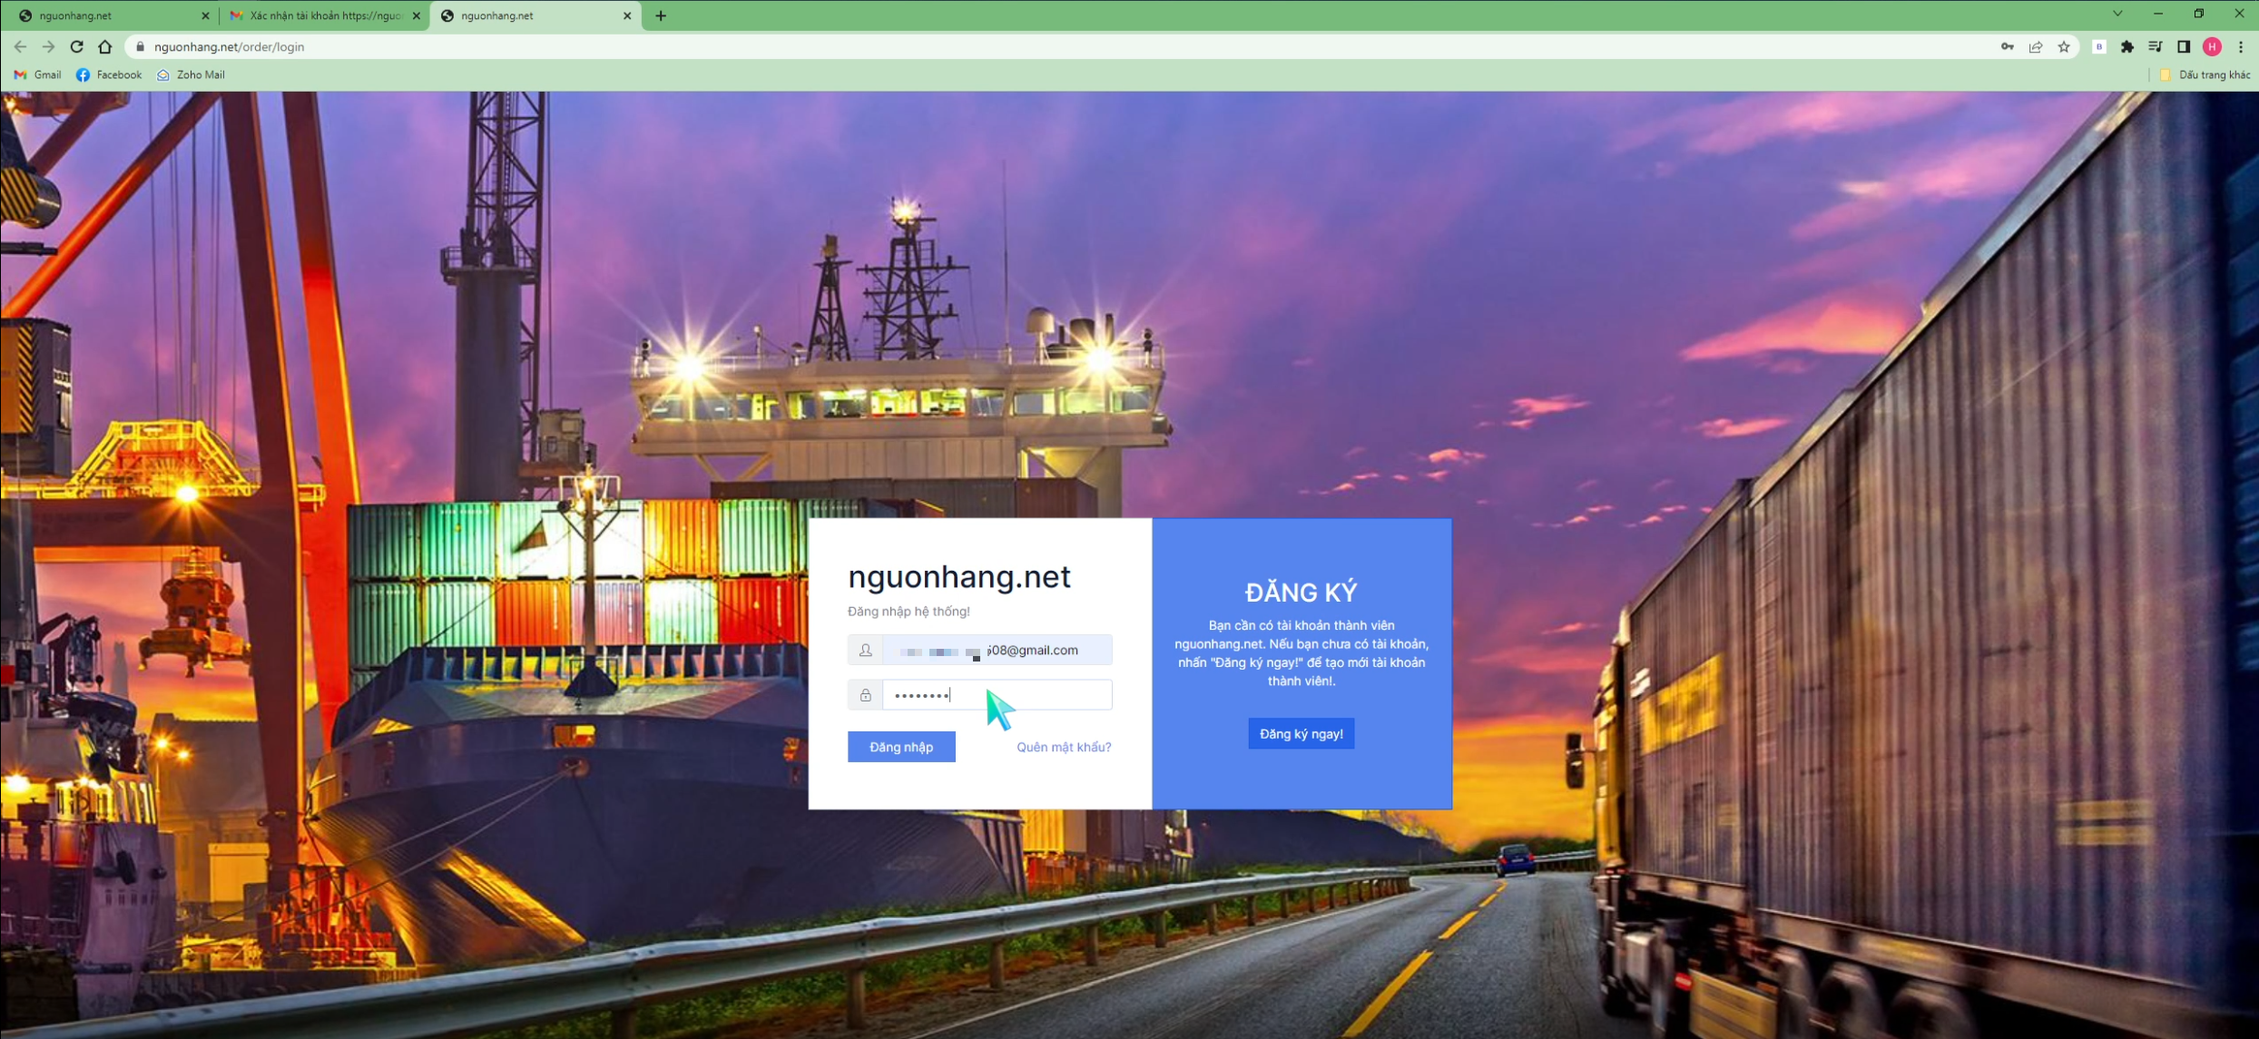Bookmark this page with star icon
The height and width of the screenshot is (1039, 2259).
(2064, 46)
